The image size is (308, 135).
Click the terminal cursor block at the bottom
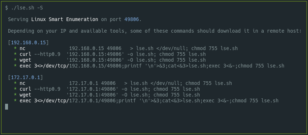click(7, 107)
